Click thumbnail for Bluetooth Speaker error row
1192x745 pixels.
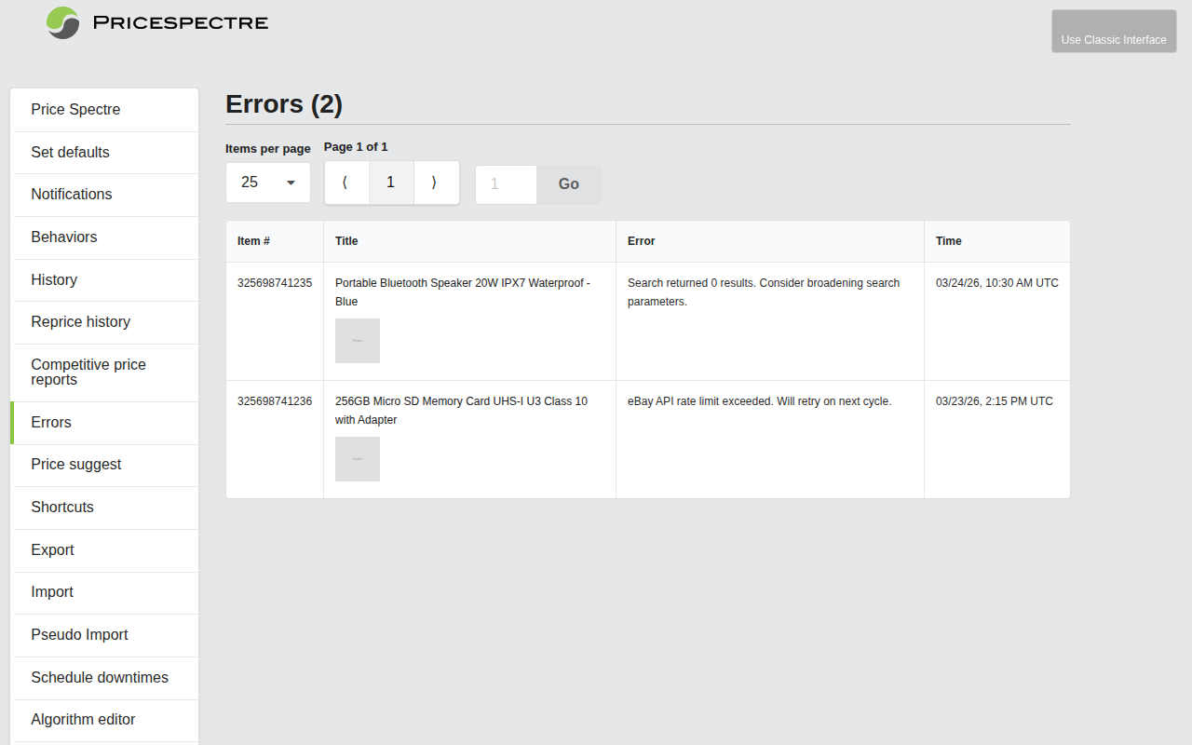point(357,340)
